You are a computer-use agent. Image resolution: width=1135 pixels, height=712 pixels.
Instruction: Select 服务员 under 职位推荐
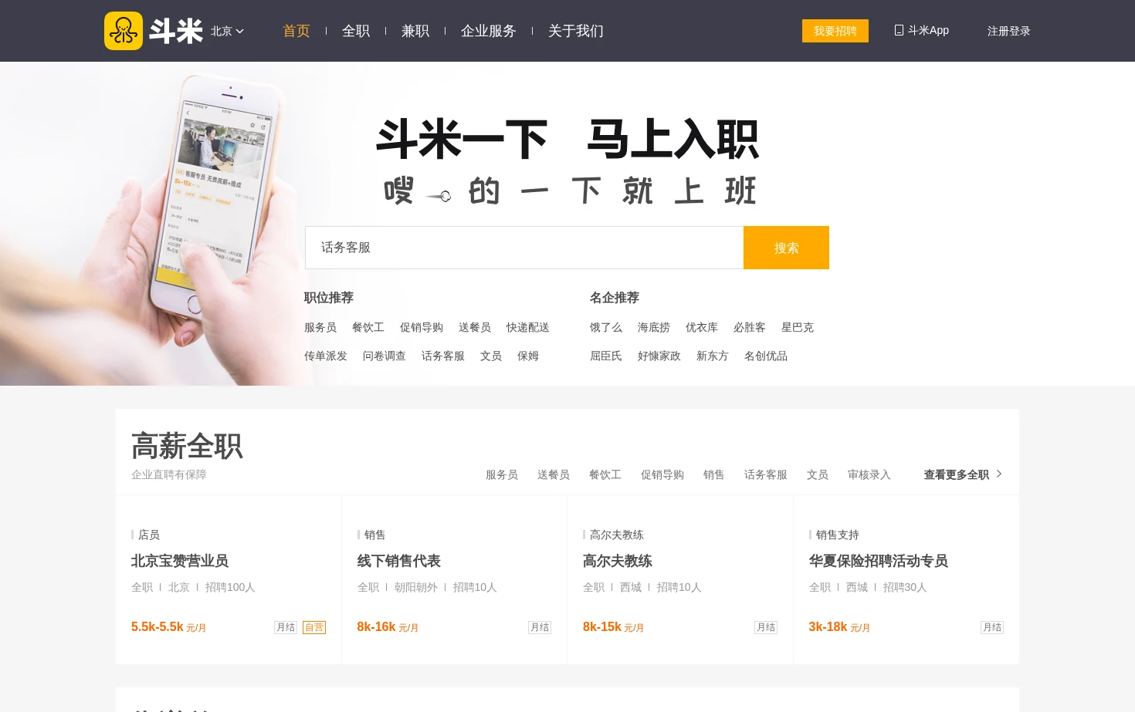[x=320, y=327]
